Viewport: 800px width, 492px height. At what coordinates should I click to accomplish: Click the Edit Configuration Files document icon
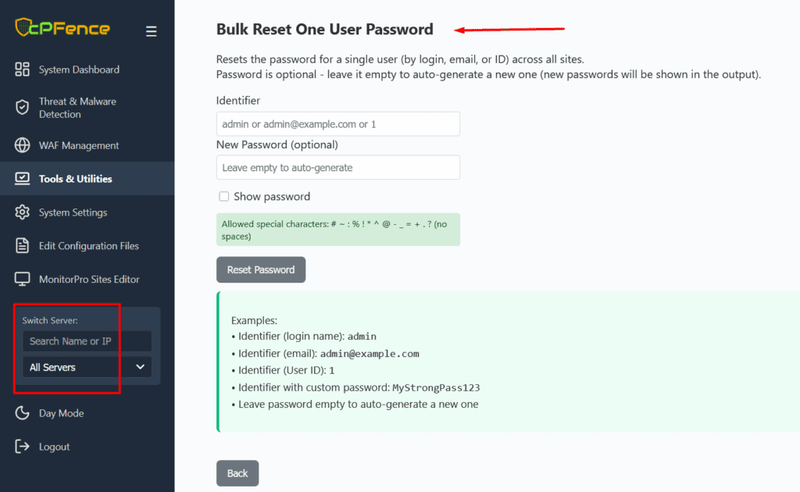pyautogui.click(x=23, y=246)
